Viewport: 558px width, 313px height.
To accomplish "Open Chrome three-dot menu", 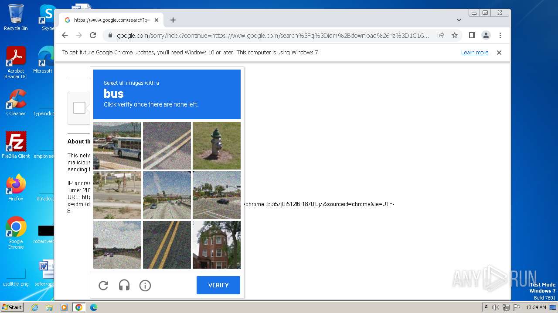I will 500,35.
